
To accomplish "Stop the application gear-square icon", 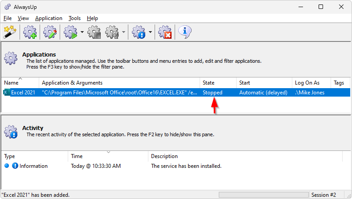I will (x=94, y=32).
